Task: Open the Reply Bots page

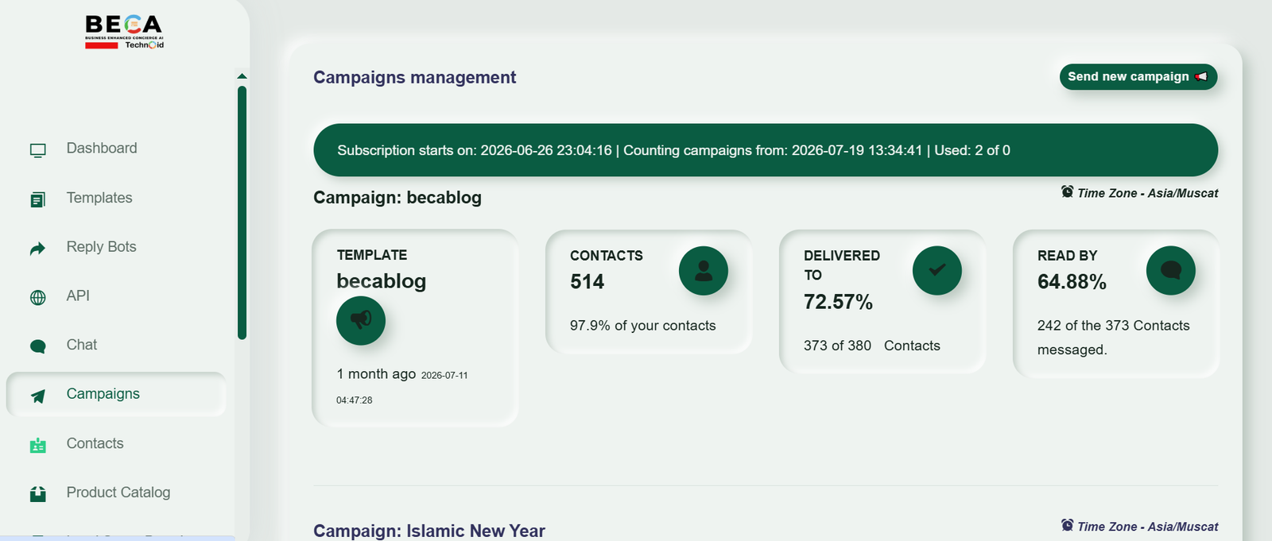Action: 101,247
